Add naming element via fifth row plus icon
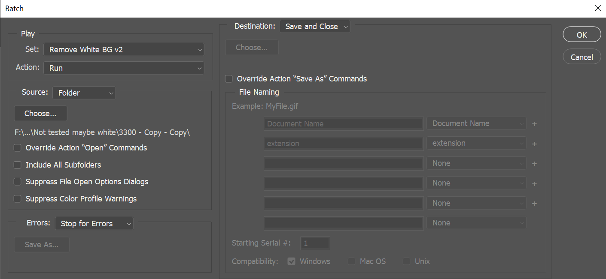The image size is (606, 279). pos(534,203)
